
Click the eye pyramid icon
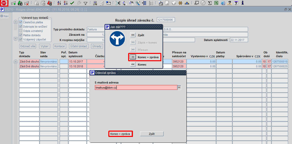pyautogui.click(x=187, y=3)
